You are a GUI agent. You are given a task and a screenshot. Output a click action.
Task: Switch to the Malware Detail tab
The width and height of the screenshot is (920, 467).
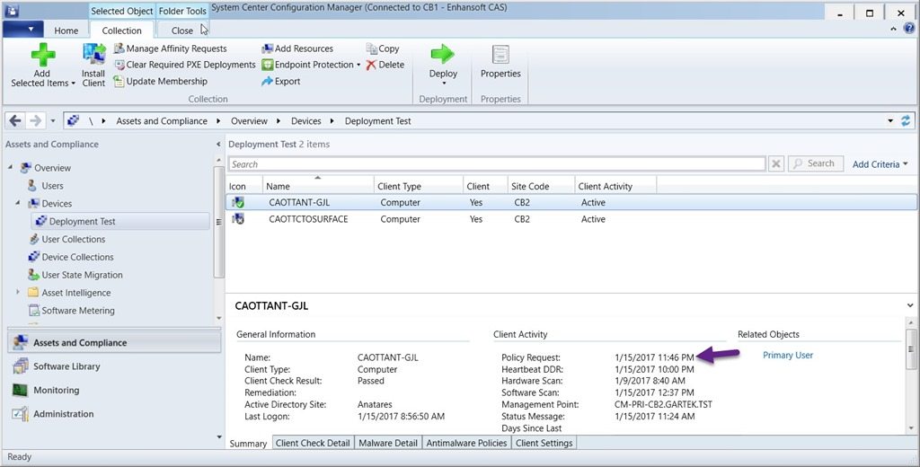pyautogui.click(x=388, y=443)
